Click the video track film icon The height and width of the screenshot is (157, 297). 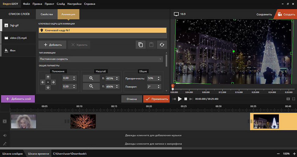pos(5,122)
